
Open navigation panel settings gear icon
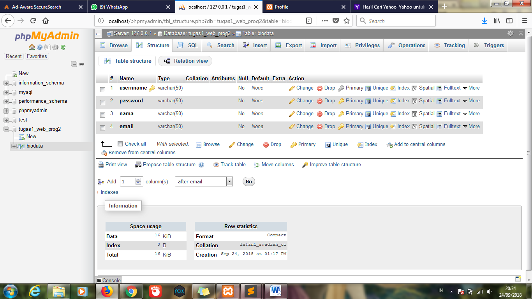tap(55, 47)
